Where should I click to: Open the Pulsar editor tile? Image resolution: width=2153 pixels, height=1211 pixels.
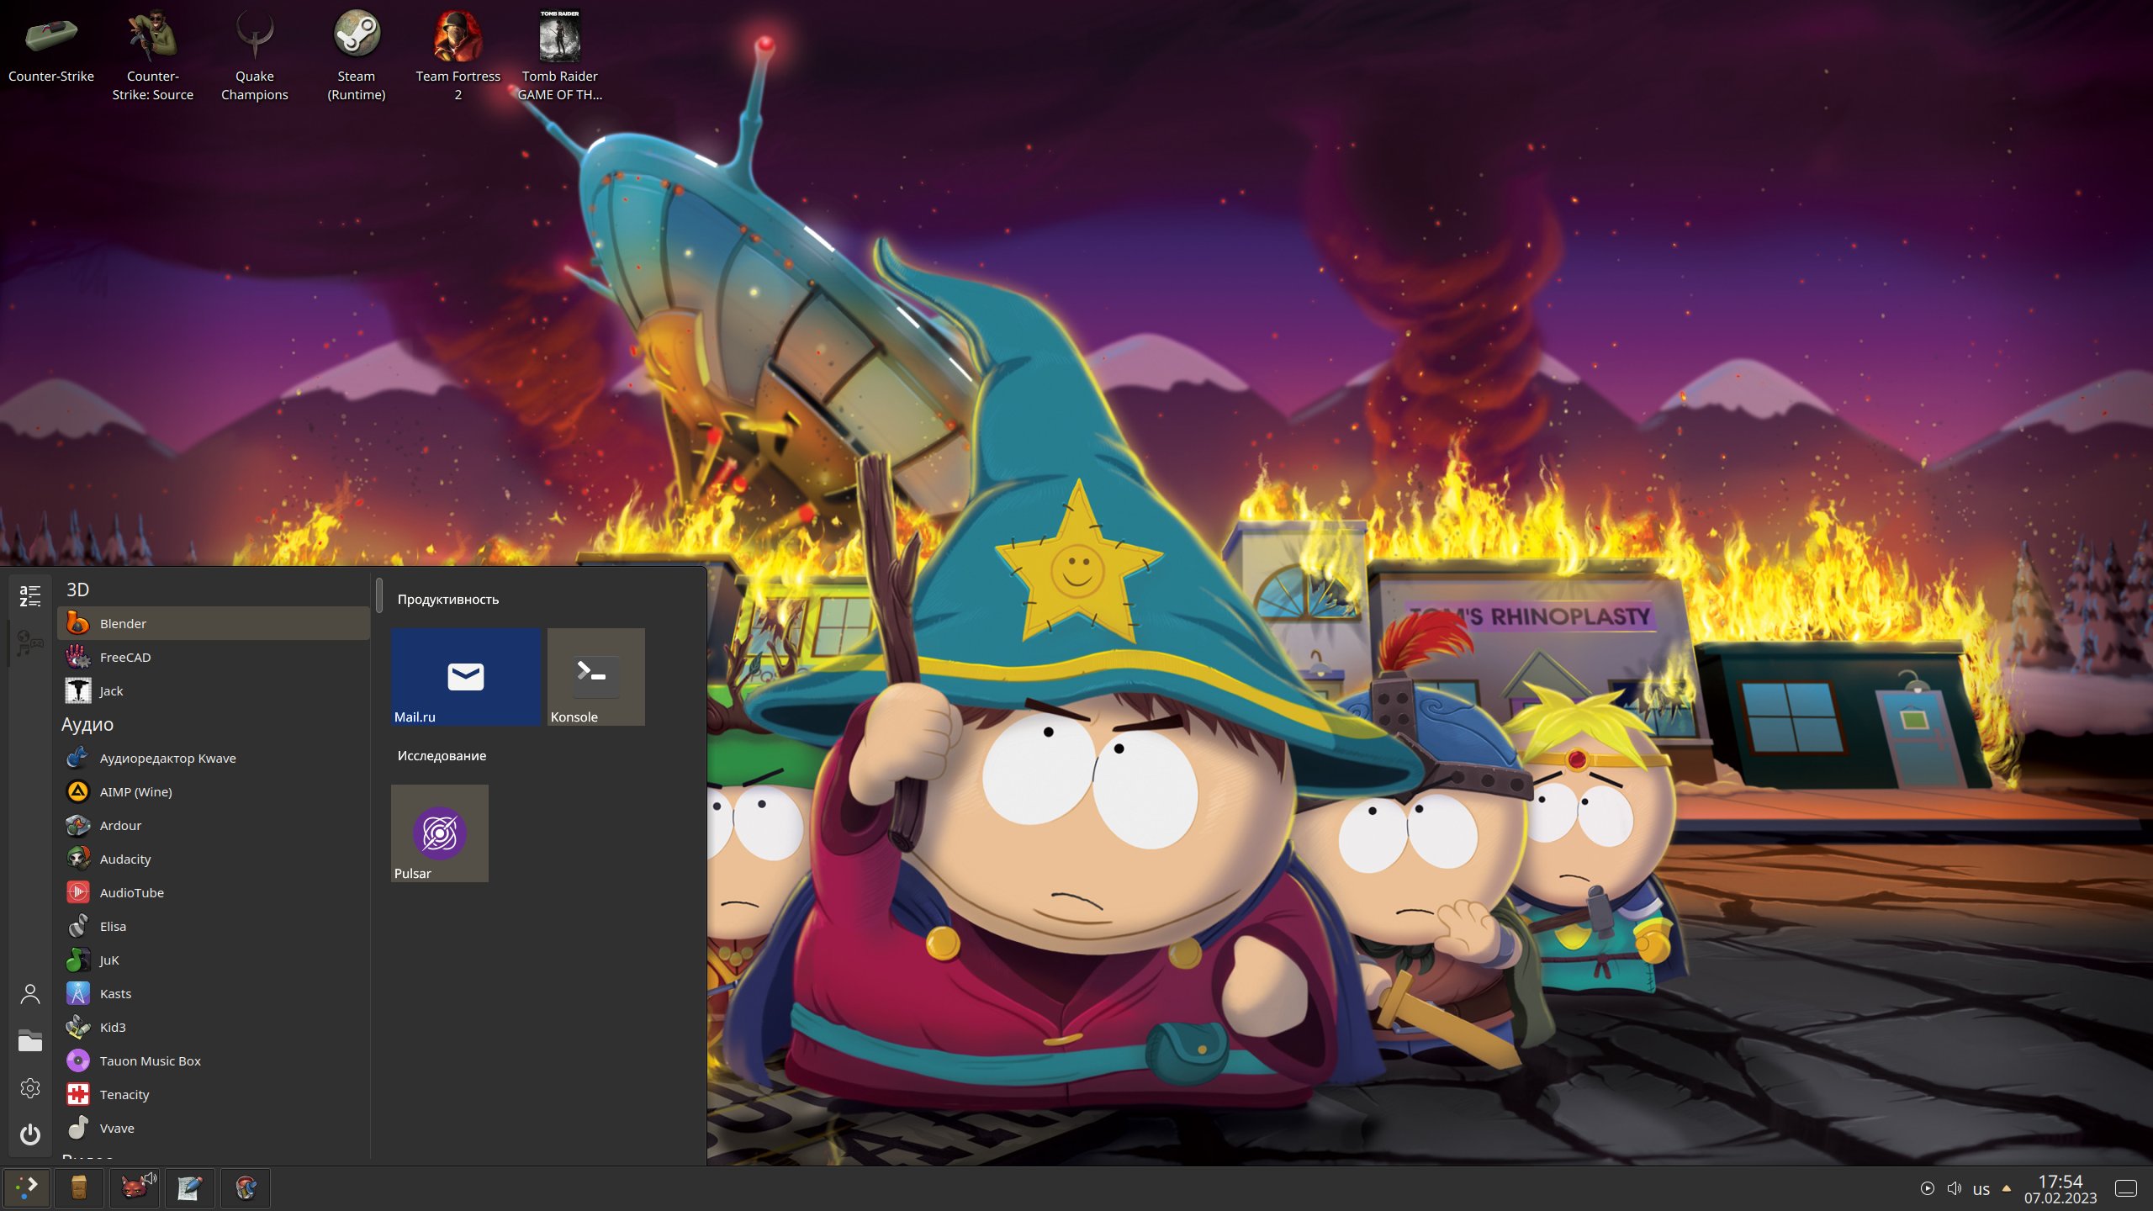click(x=440, y=833)
